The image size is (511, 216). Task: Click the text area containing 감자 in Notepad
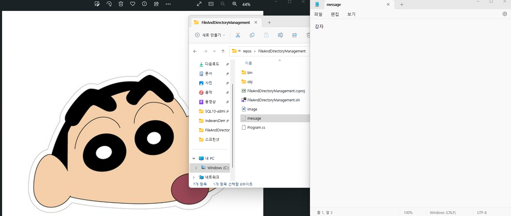pyautogui.click(x=411, y=113)
